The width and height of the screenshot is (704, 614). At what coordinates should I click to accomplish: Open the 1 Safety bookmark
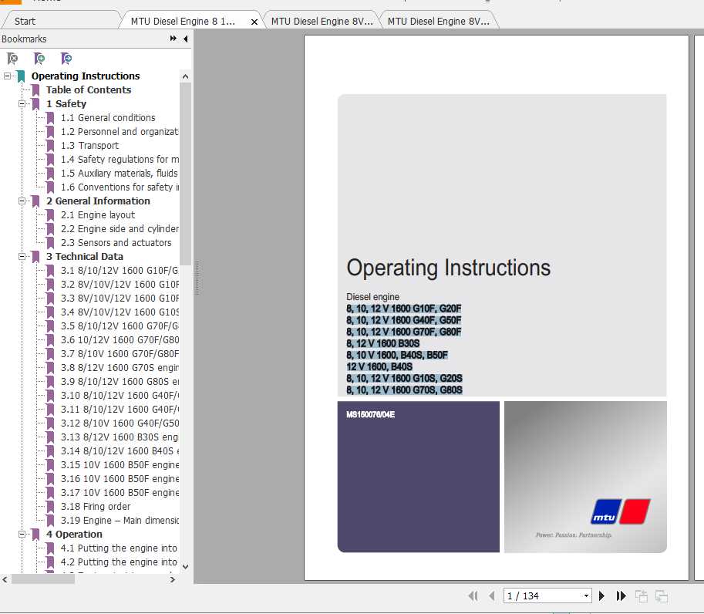tap(66, 104)
